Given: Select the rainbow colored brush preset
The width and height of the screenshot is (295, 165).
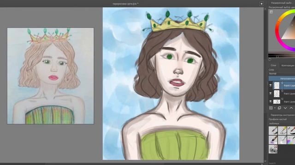Looking at the screenshot, I should point(291,140).
